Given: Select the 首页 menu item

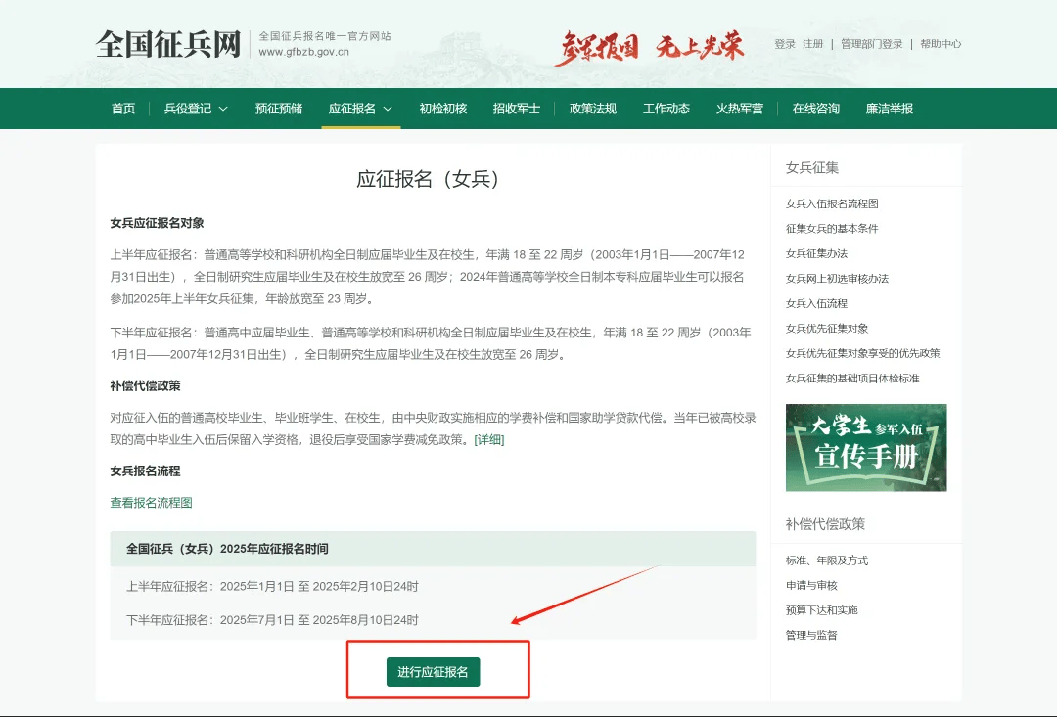Looking at the screenshot, I should [x=122, y=109].
